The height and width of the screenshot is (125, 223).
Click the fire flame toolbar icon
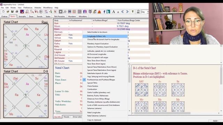(x=99, y=11)
